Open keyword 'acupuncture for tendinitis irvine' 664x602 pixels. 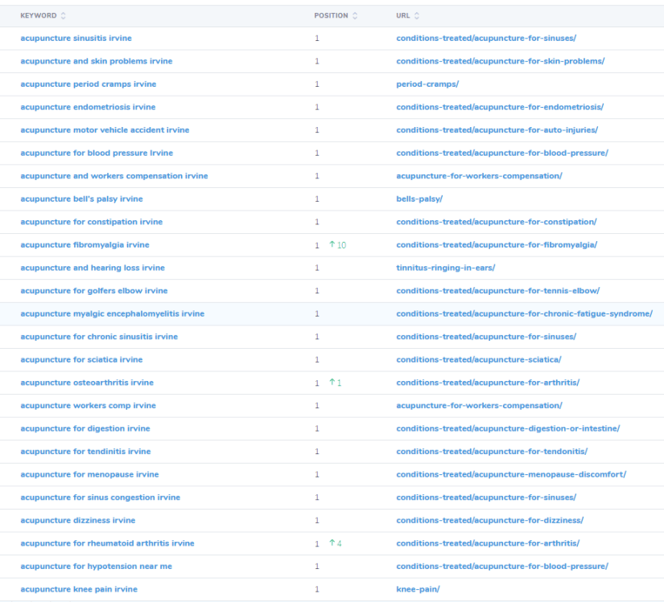[x=85, y=452]
